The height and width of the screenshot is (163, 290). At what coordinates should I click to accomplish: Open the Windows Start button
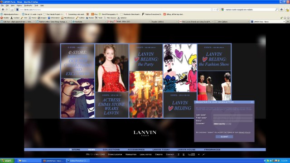coord(7,161)
